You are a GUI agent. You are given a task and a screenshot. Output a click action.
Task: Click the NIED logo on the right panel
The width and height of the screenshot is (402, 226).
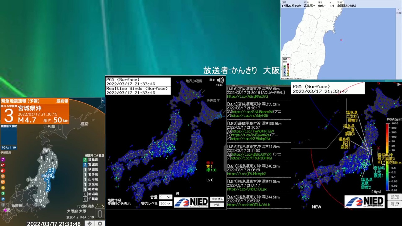[365, 202]
